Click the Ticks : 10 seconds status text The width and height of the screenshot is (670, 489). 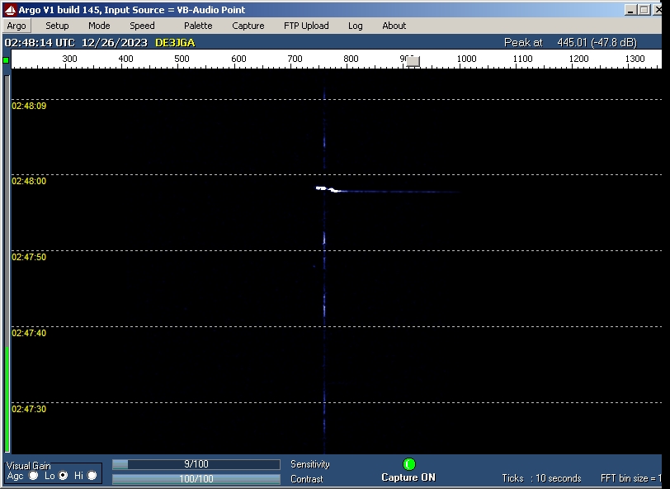(x=542, y=478)
